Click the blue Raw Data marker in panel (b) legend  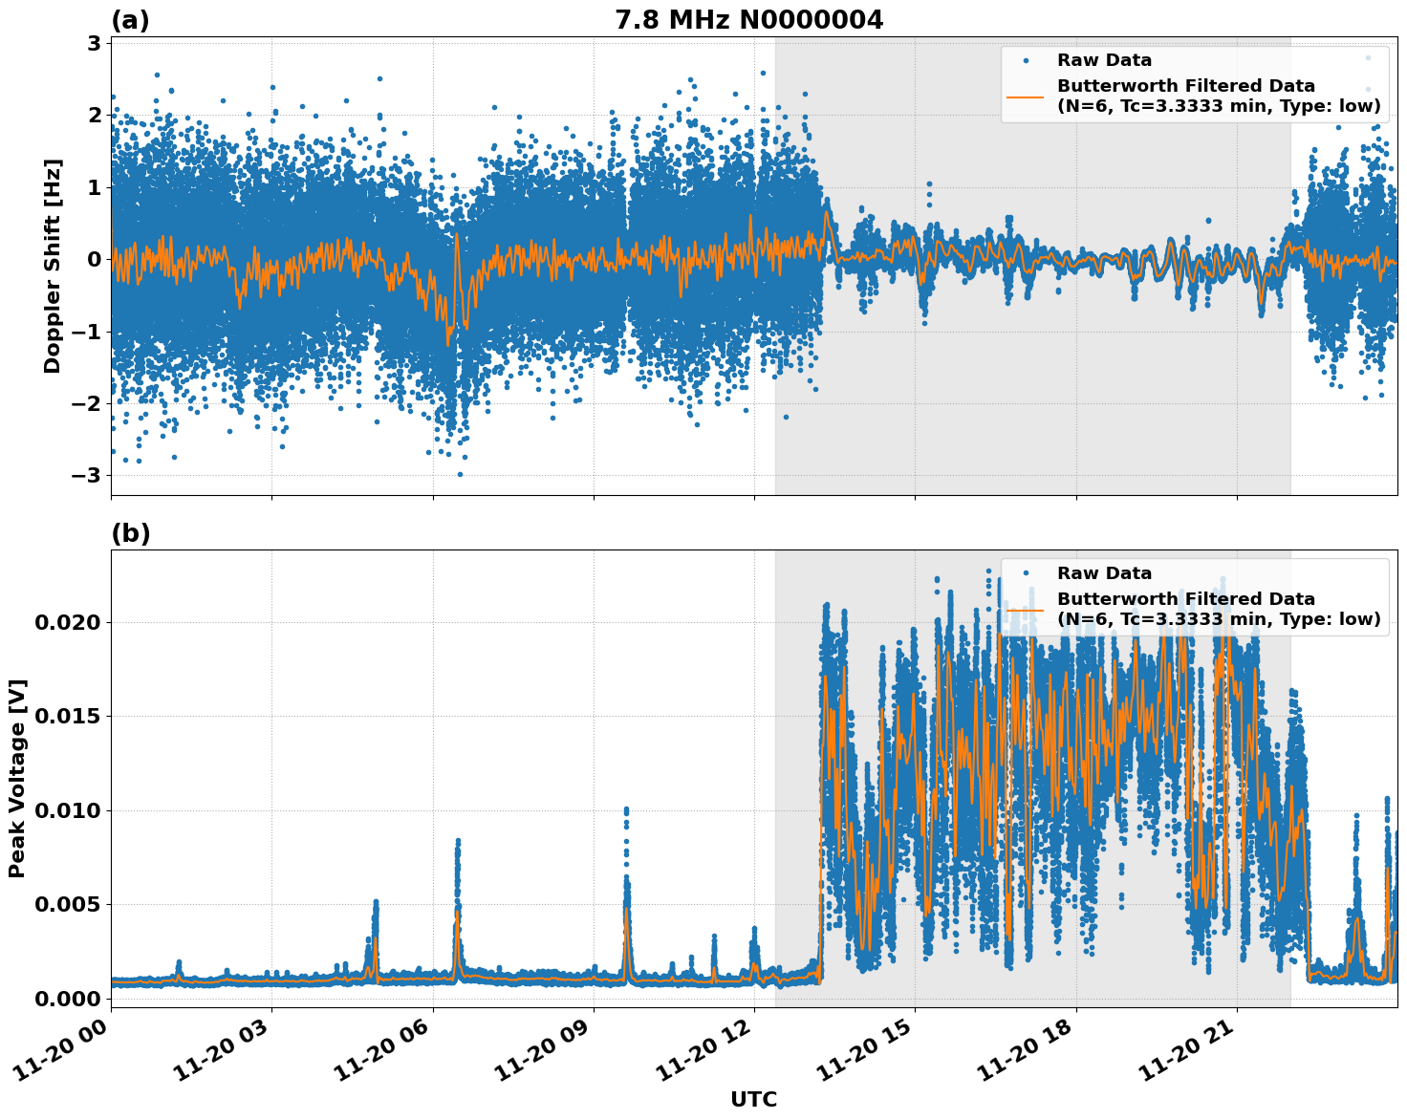pyautogui.click(x=1026, y=573)
